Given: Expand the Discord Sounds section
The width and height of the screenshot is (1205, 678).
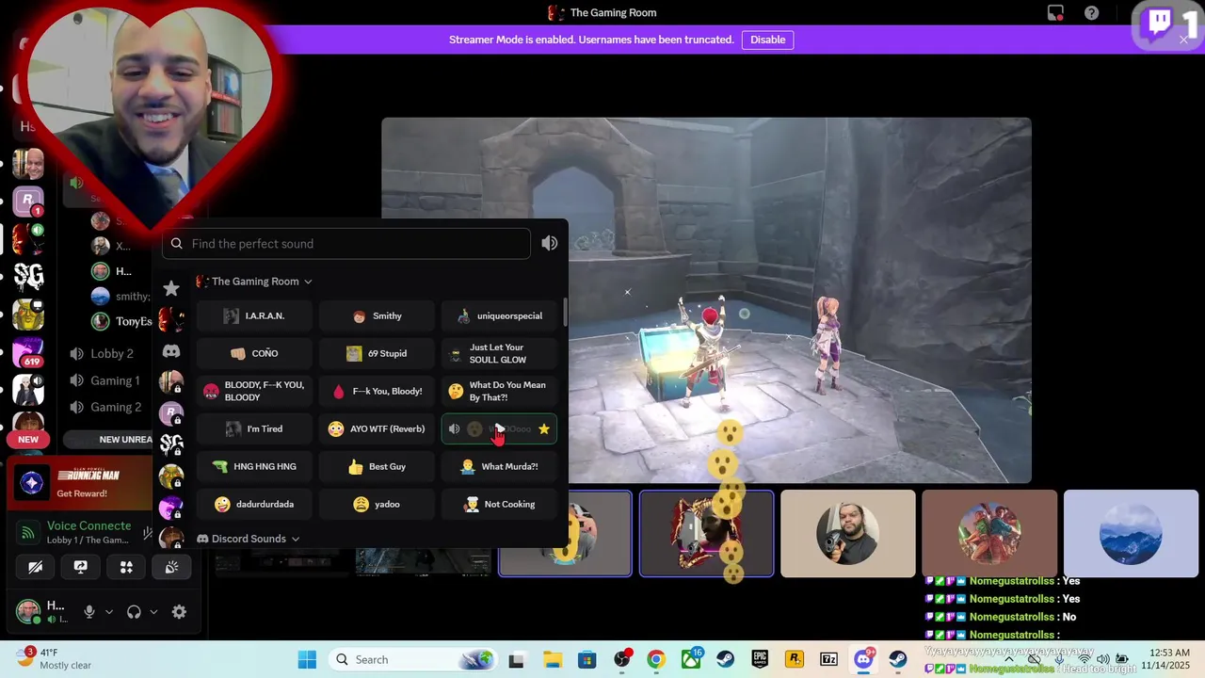Looking at the screenshot, I should point(249,539).
